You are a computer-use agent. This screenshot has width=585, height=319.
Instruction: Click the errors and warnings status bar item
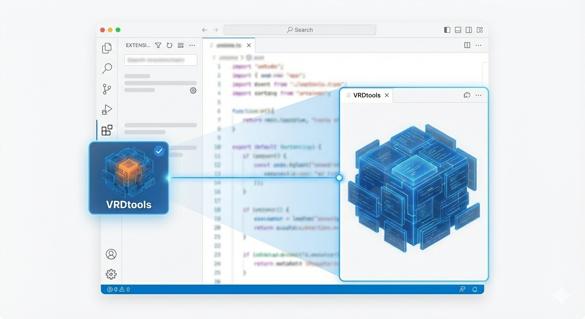coord(119,289)
